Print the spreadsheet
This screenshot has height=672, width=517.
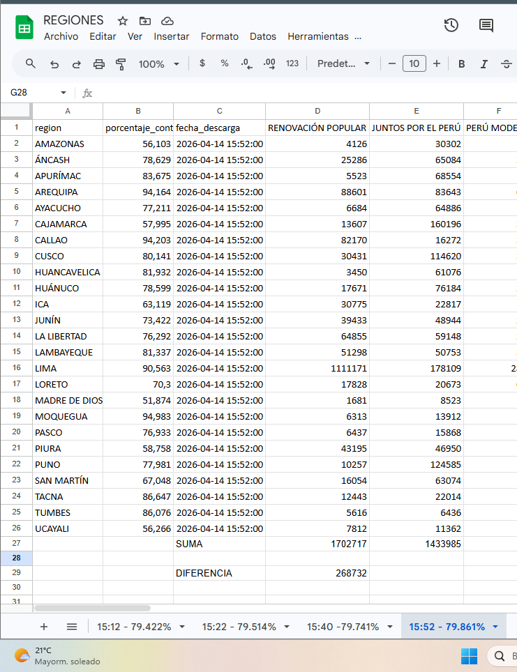99,64
